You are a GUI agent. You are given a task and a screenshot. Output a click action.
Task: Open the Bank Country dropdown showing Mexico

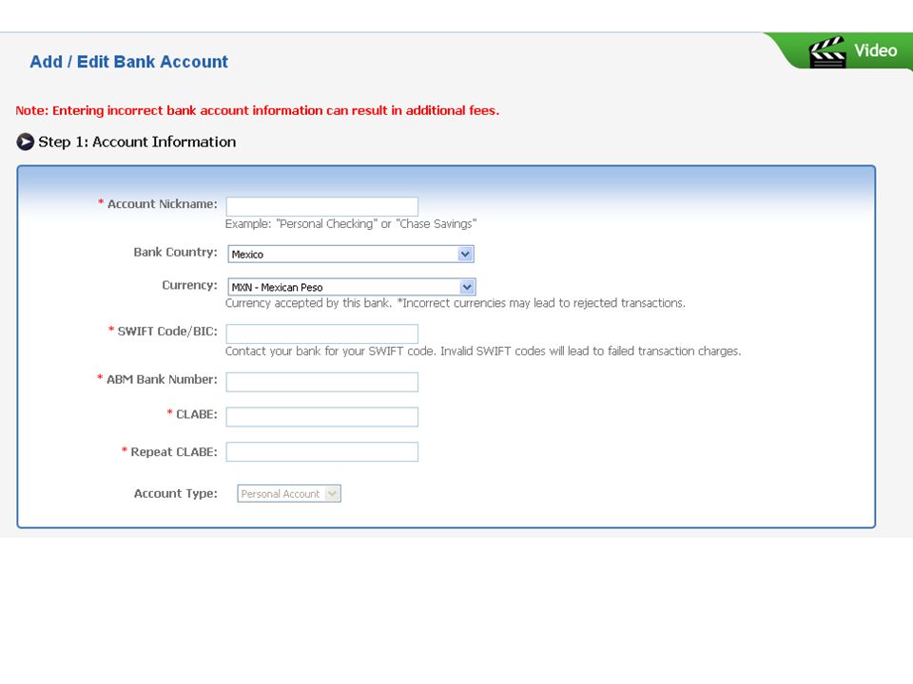(x=351, y=255)
